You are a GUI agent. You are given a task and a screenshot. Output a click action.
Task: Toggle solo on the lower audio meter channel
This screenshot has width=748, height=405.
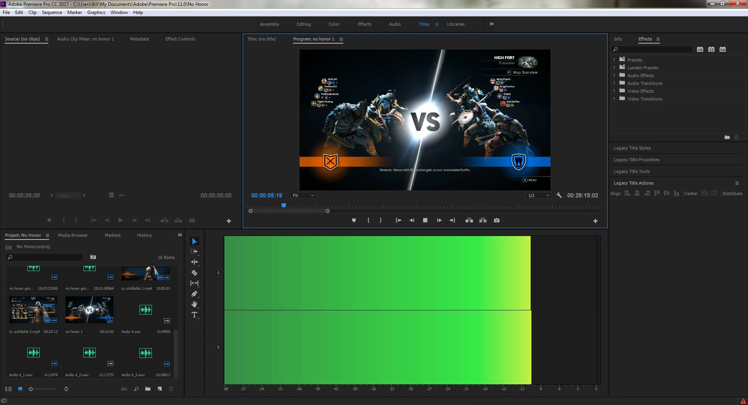(218, 347)
